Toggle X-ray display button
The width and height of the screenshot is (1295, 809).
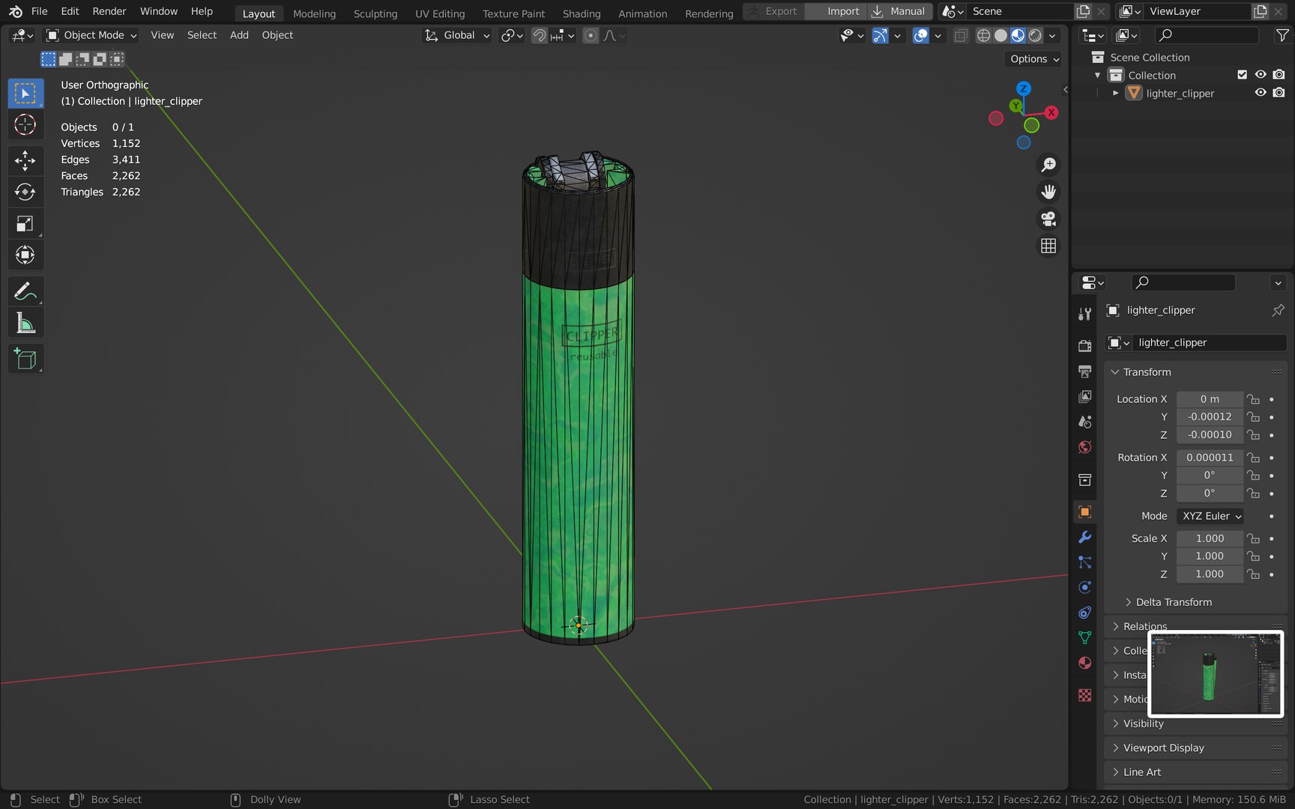[x=960, y=35]
